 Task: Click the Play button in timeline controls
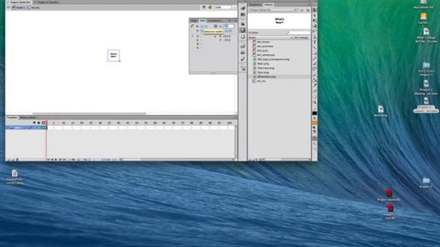pos(56,160)
